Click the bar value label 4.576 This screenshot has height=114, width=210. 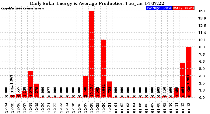[30, 92]
